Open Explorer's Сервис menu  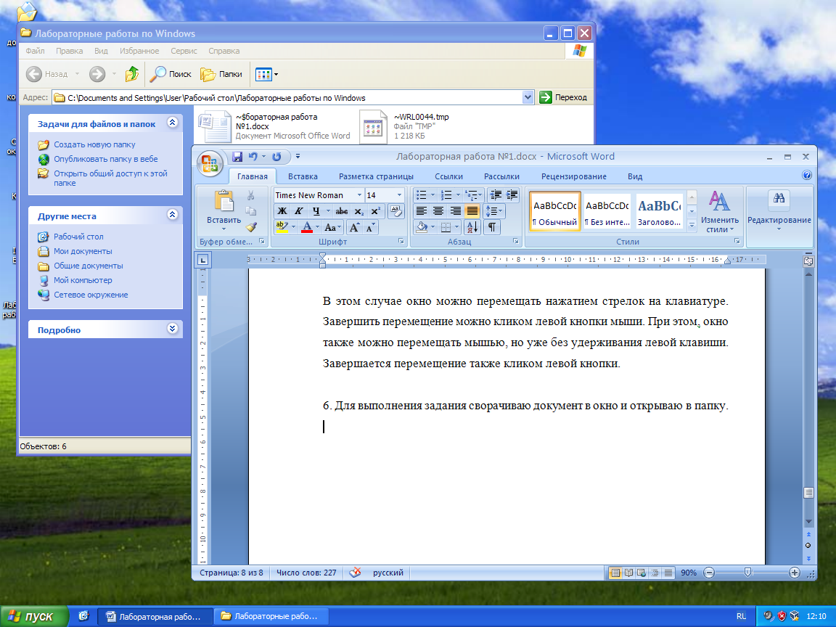(x=184, y=52)
